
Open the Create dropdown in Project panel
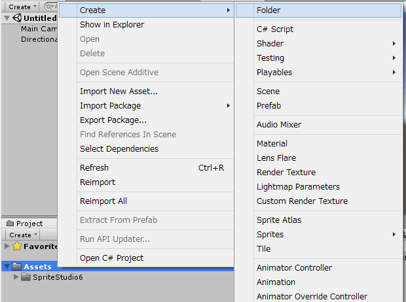pos(23,235)
